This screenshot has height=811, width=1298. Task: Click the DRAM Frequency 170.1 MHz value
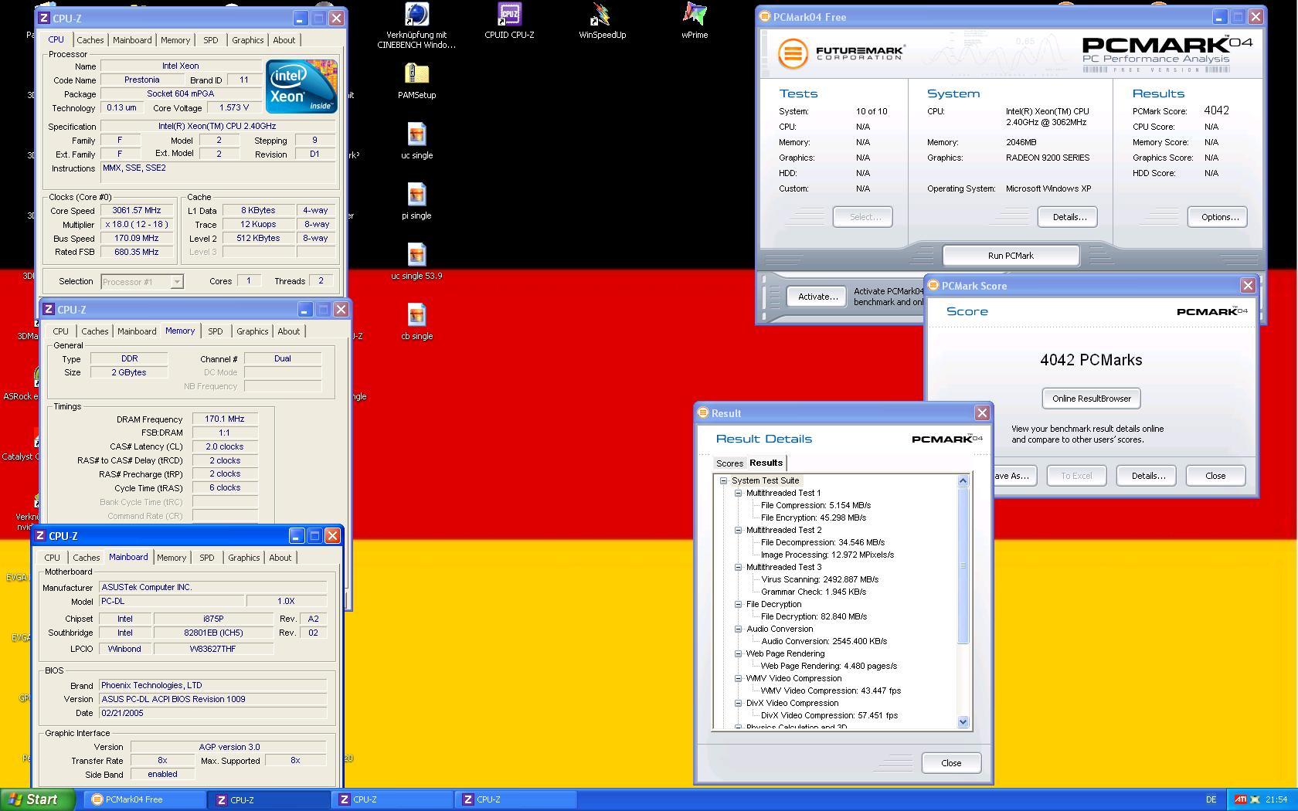(x=225, y=419)
